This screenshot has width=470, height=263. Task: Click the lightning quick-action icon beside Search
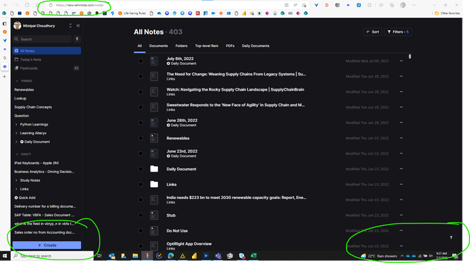click(x=77, y=39)
